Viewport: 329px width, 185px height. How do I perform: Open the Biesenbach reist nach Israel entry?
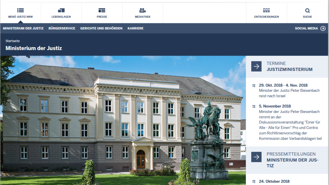coord(289,93)
